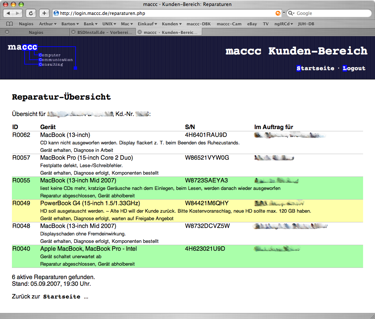
Task: Expand the UNIX bookmarks folder
Action: [109, 24]
